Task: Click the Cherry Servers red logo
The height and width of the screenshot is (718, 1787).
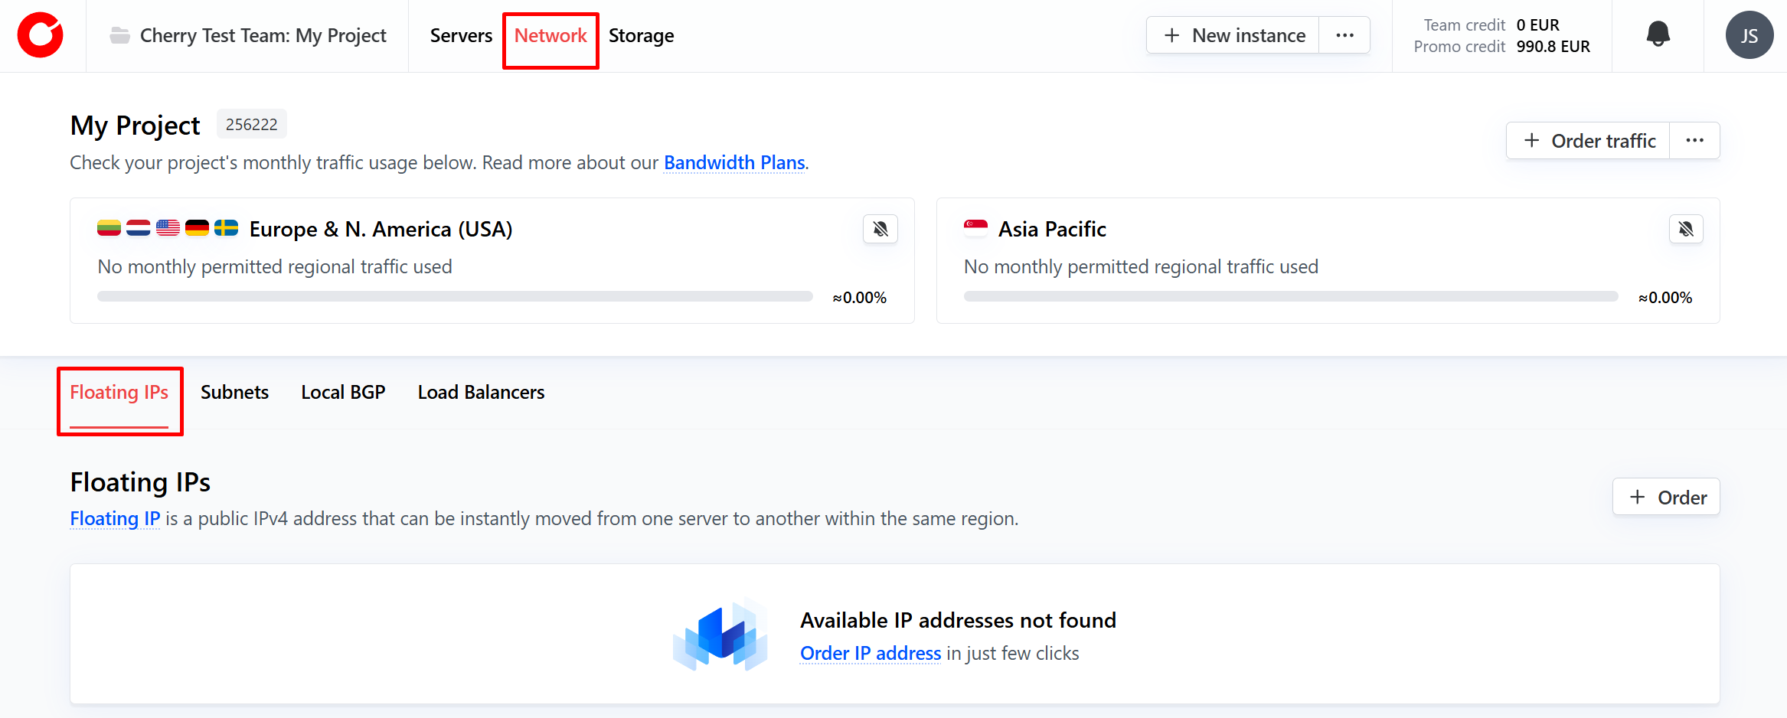Action: tap(41, 35)
